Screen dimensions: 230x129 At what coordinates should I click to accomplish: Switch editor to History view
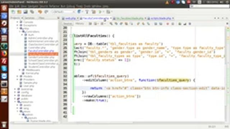(79, 24)
